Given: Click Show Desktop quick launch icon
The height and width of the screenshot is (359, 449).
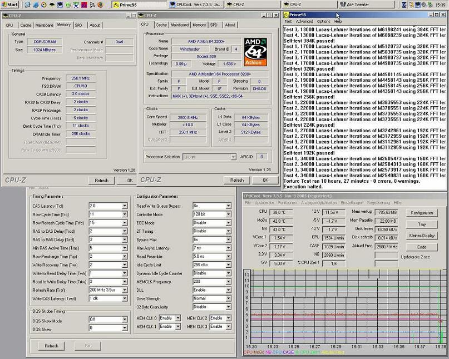Looking at the screenshot, I should (27, 4).
